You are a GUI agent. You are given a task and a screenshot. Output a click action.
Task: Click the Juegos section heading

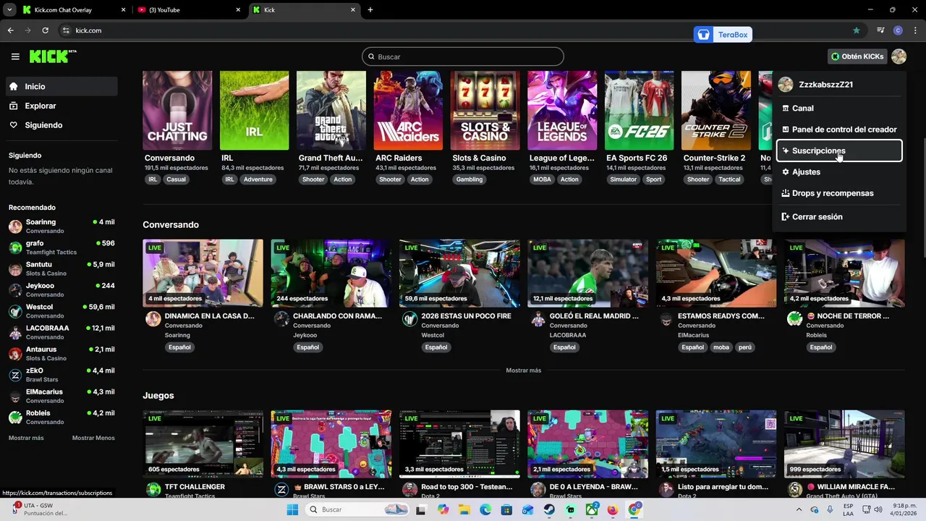tap(158, 396)
